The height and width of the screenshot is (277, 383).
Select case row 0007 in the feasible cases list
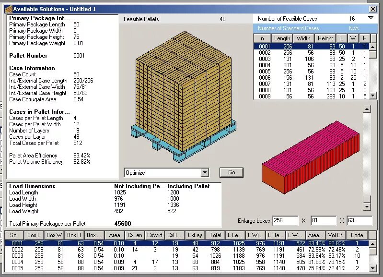coord(311,84)
